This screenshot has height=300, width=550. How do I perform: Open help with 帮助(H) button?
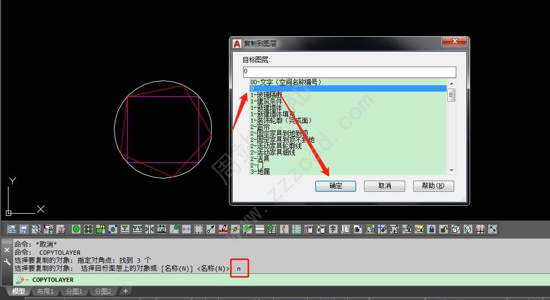pos(433,186)
